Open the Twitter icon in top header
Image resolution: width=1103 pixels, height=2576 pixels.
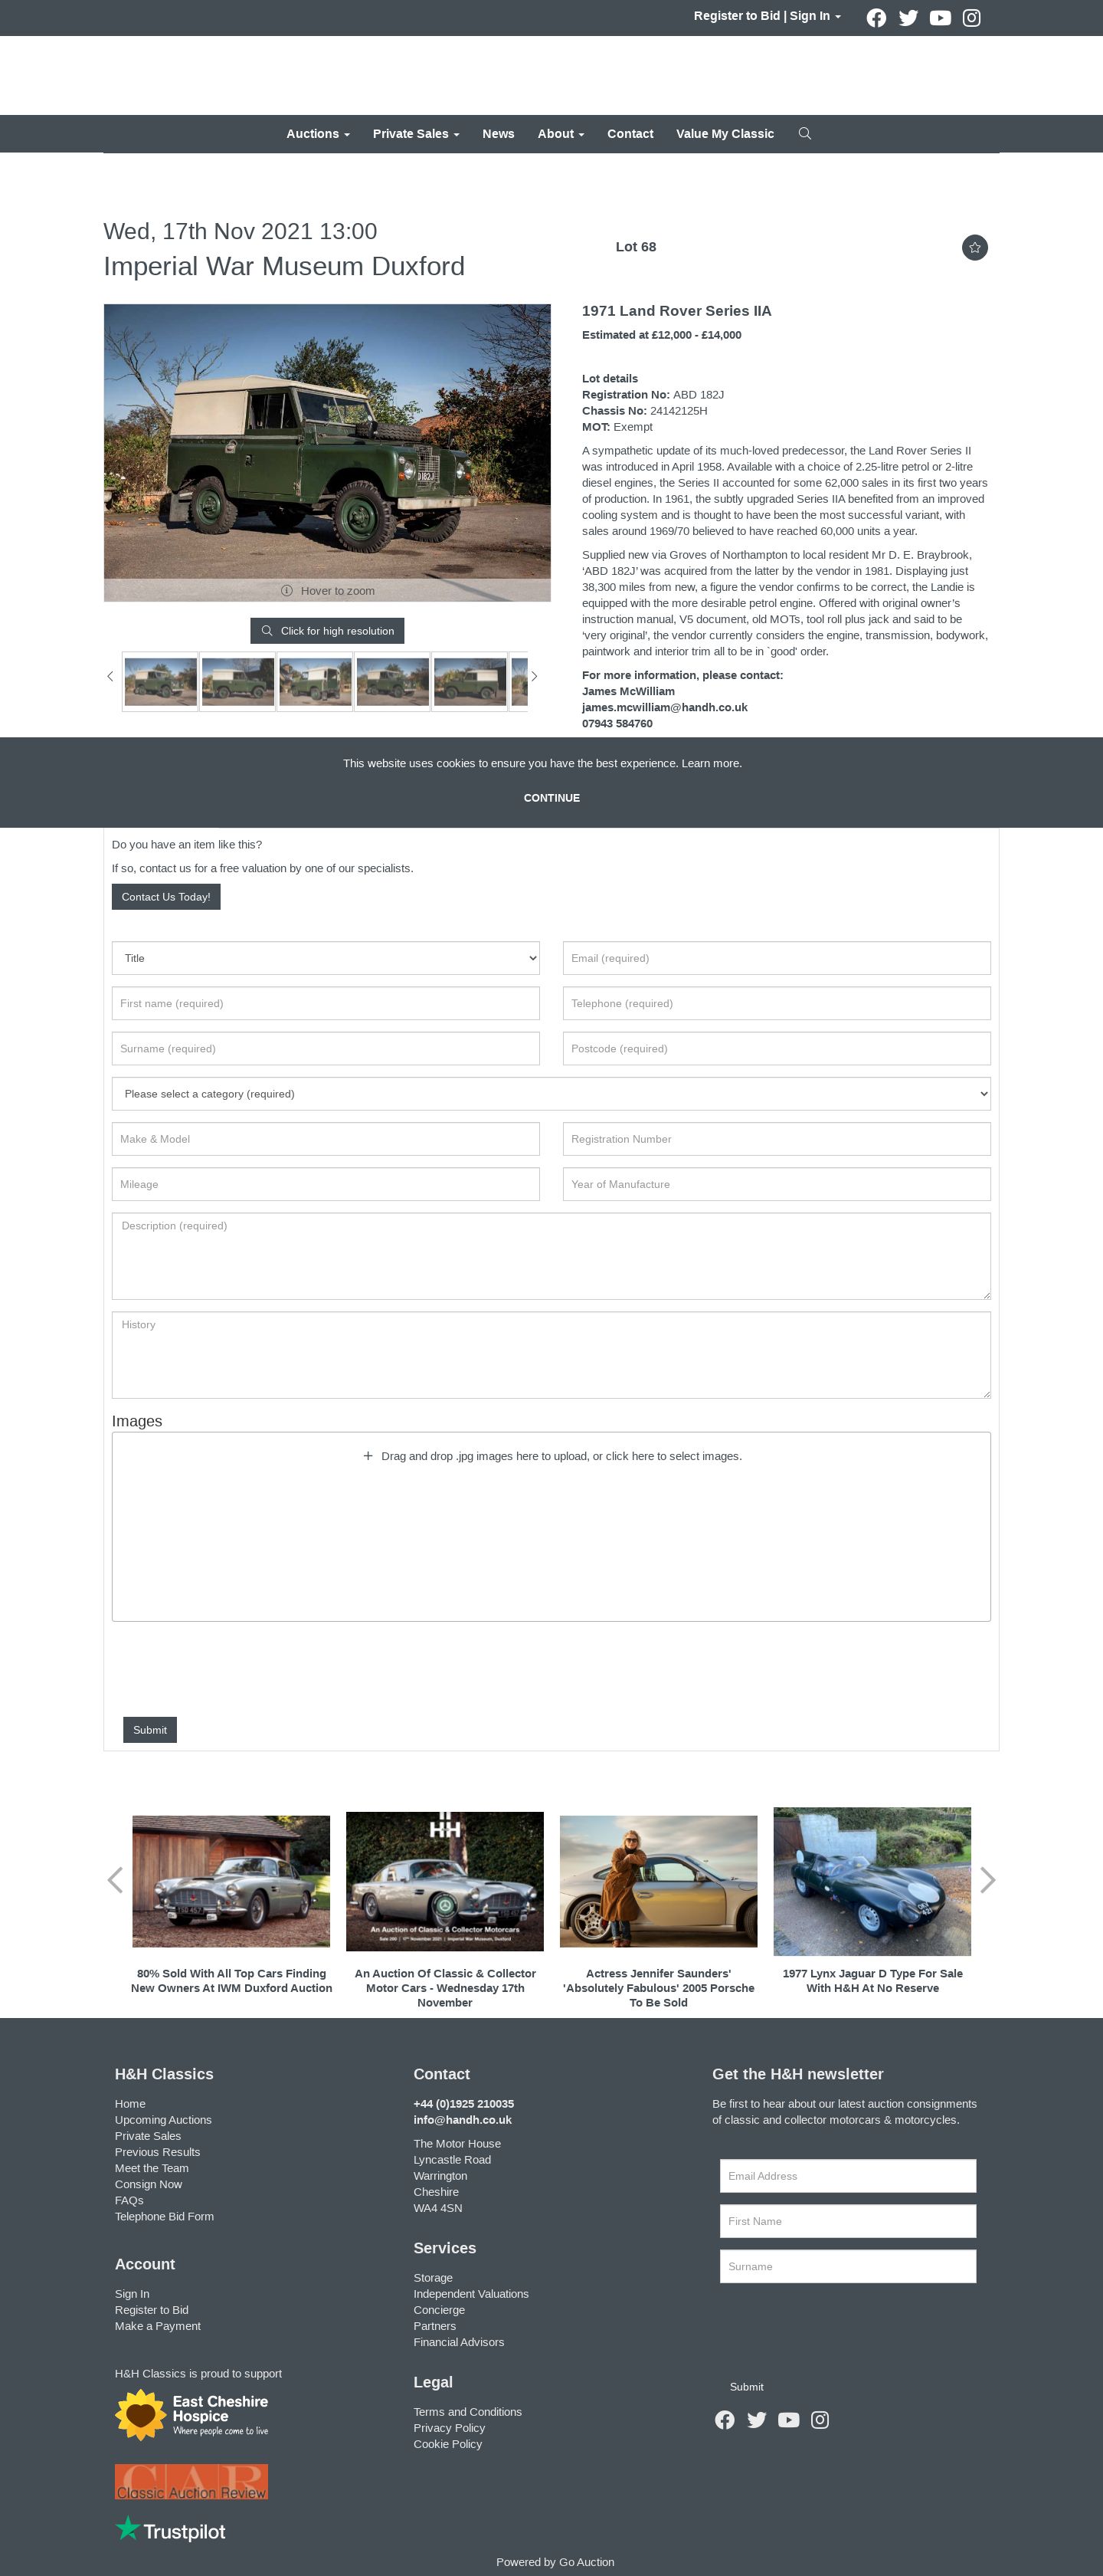tap(908, 18)
